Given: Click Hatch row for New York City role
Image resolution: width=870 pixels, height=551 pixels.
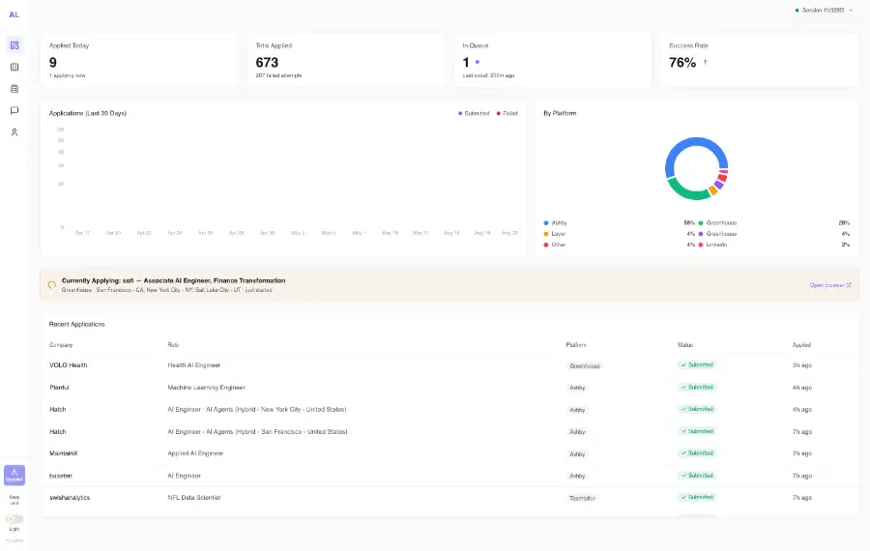Looking at the screenshot, I should [x=449, y=410].
